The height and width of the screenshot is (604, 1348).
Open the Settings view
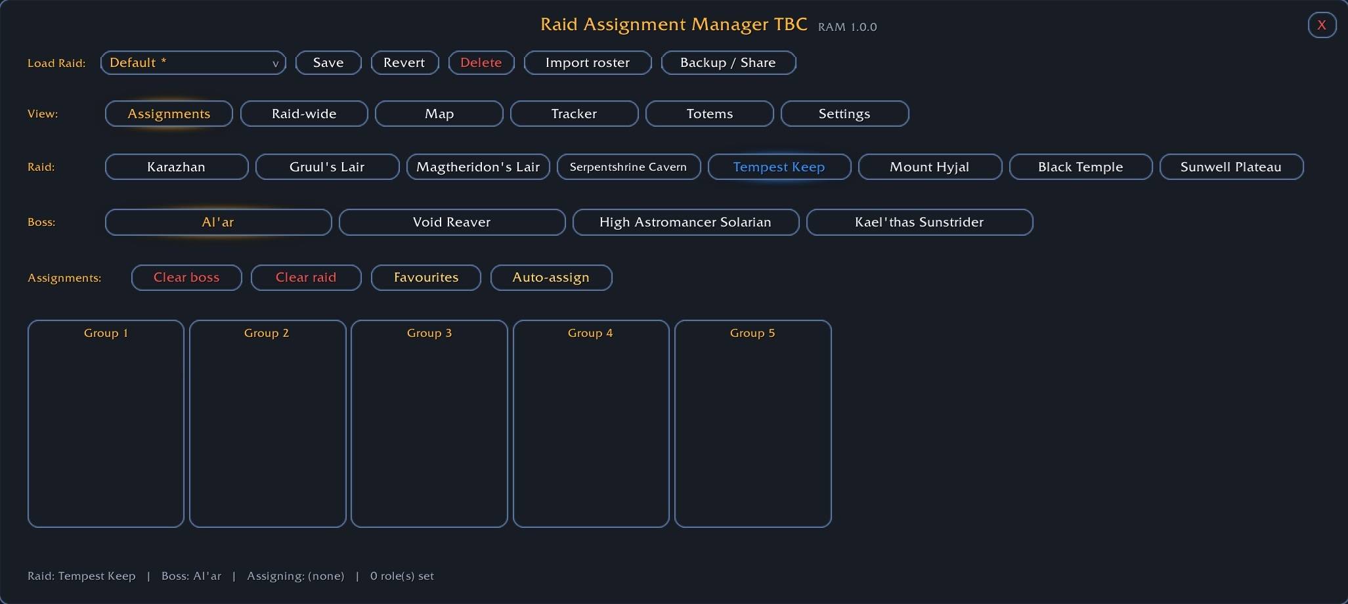pos(844,114)
